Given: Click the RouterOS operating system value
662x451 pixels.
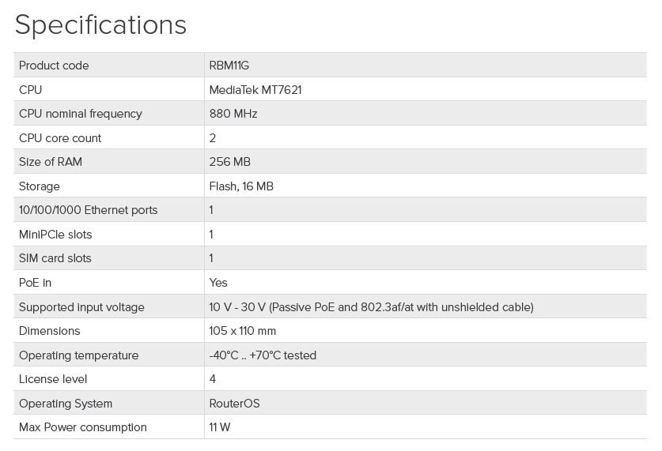Looking at the screenshot, I should 234,404.
